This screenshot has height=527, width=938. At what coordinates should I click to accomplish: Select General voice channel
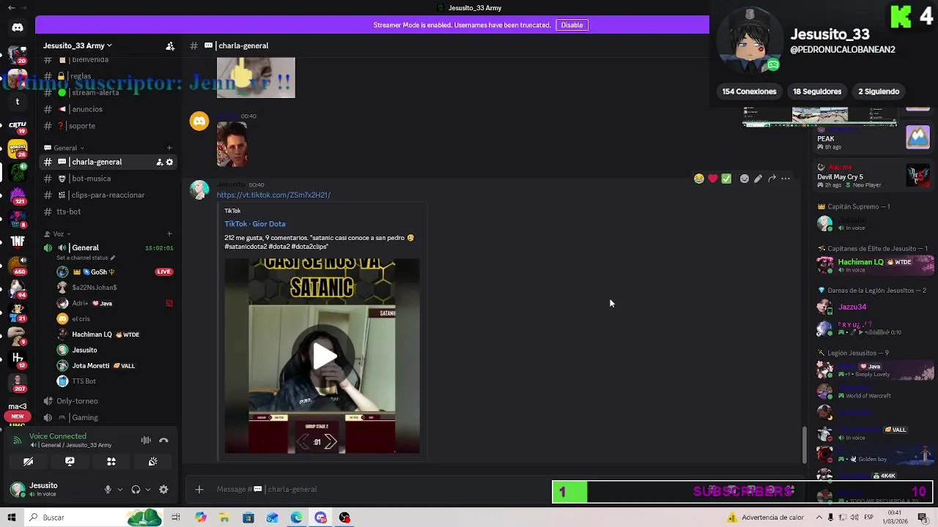tap(85, 248)
